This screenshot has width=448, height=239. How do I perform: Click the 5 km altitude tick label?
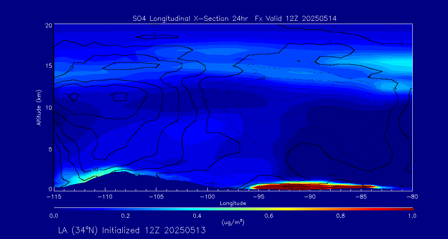point(50,149)
